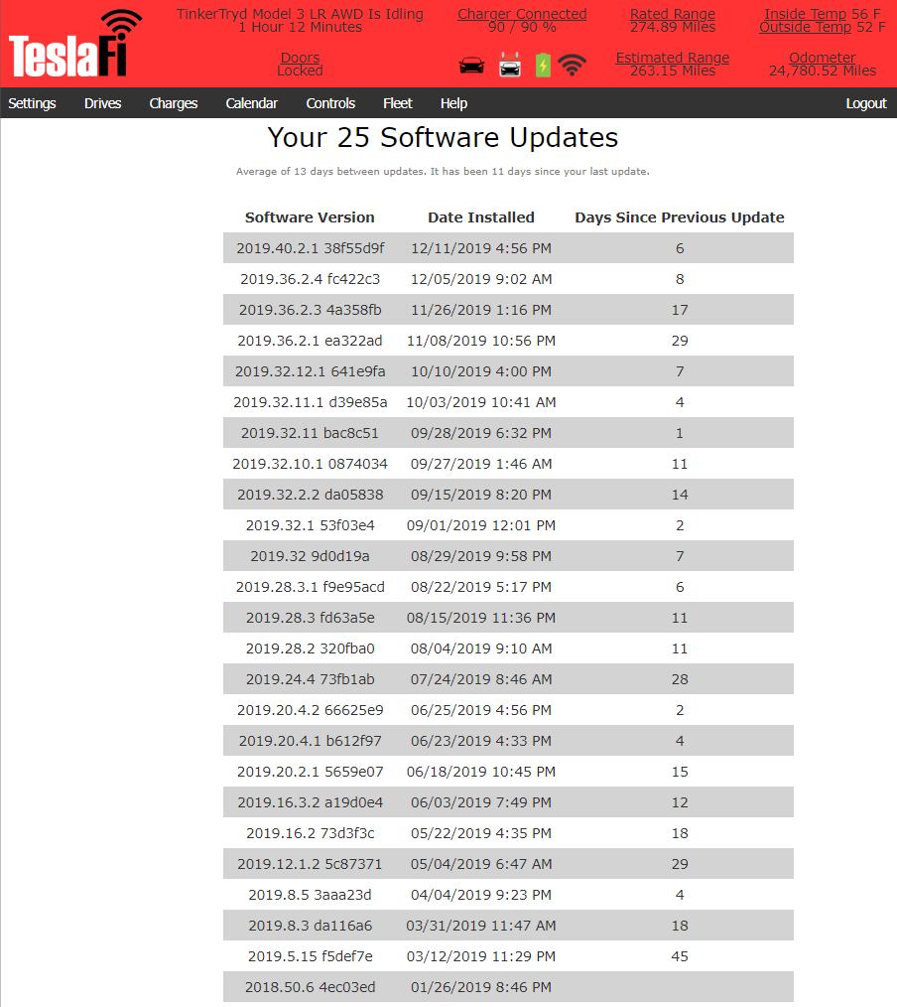The width and height of the screenshot is (897, 1007).
Task: Select version 2019.28.2 320fba0
Action: (x=310, y=649)
